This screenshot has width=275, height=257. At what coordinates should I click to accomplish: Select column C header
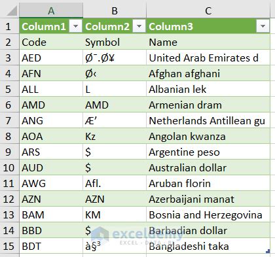click(x=208, y=10)
